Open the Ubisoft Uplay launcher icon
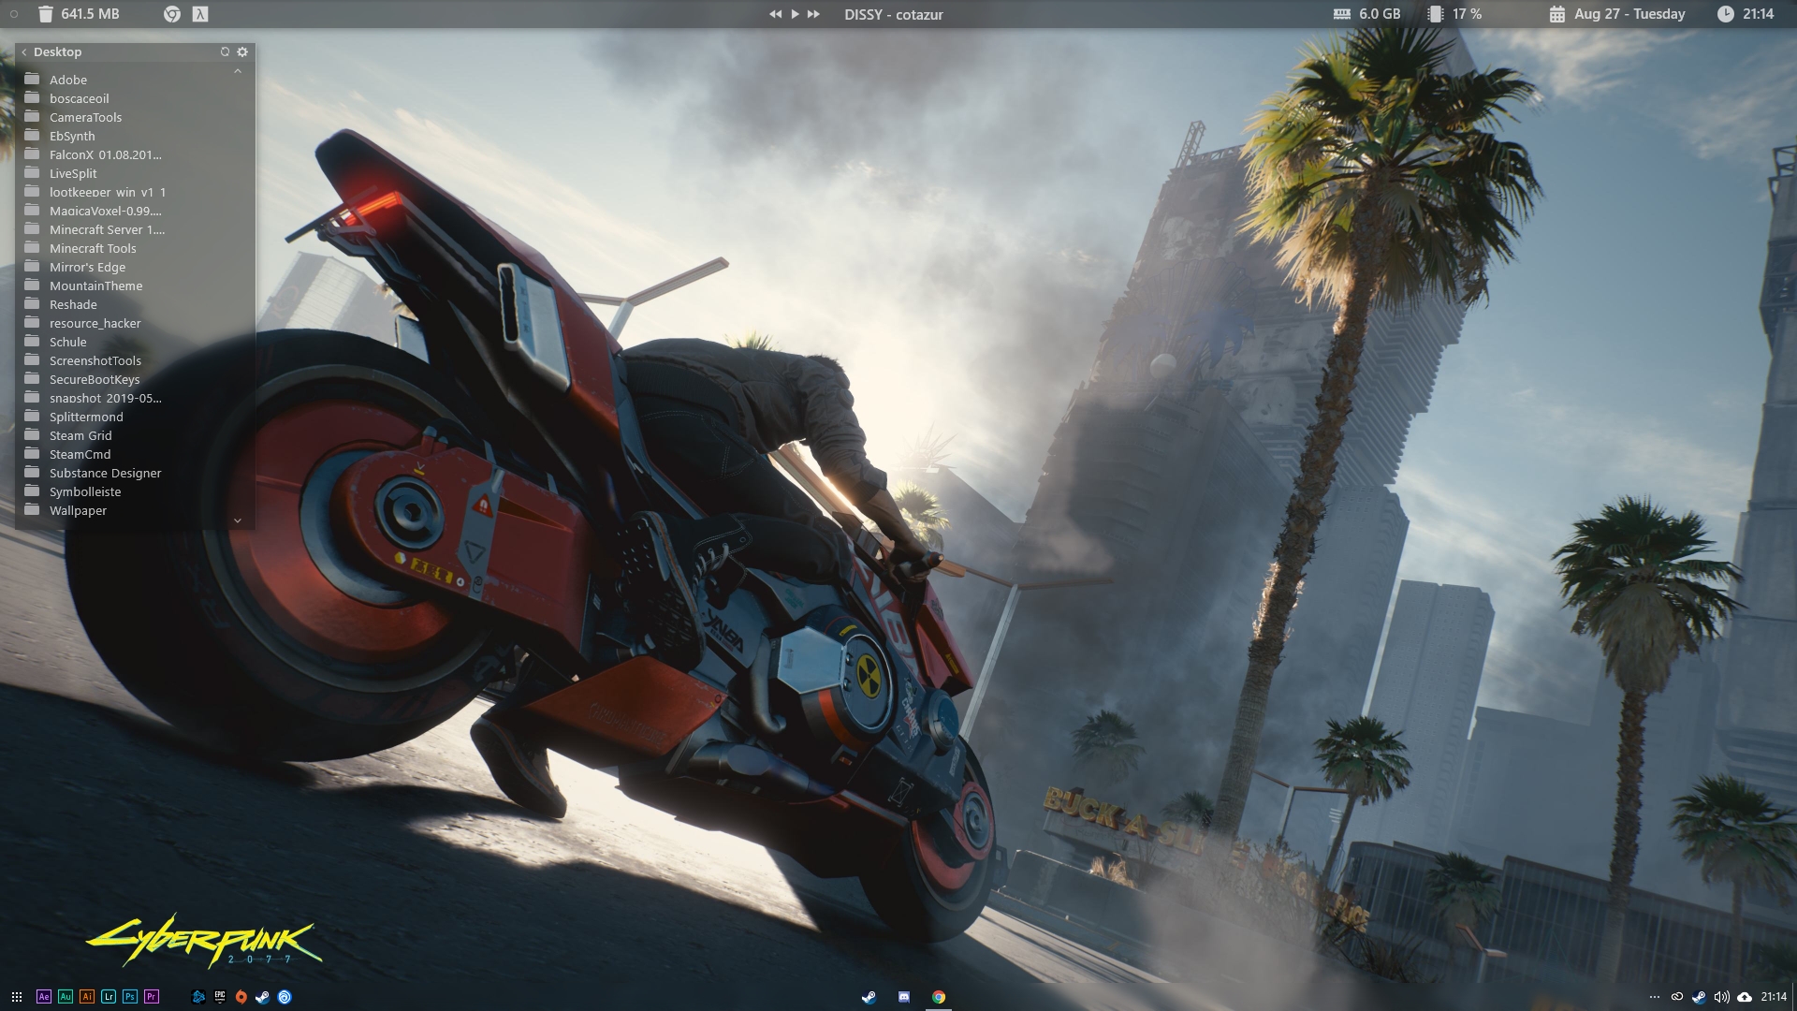Viewport: 1797px width, 1011px height. tap(285, 997)
